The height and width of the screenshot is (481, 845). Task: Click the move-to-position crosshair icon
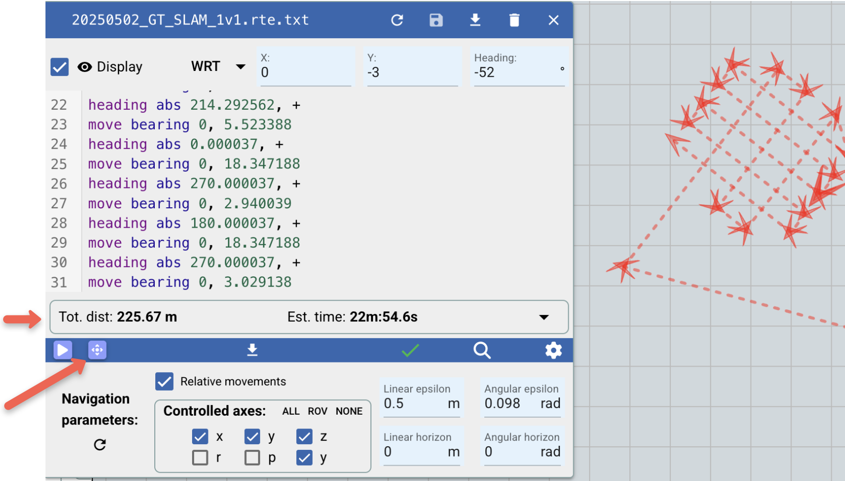(x=97, y=350)
